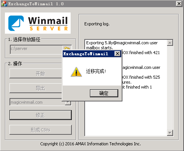Close the ExchangeToWinmail message dialog
Viewport: 184px width, 151px height.
tap(118, 54)
